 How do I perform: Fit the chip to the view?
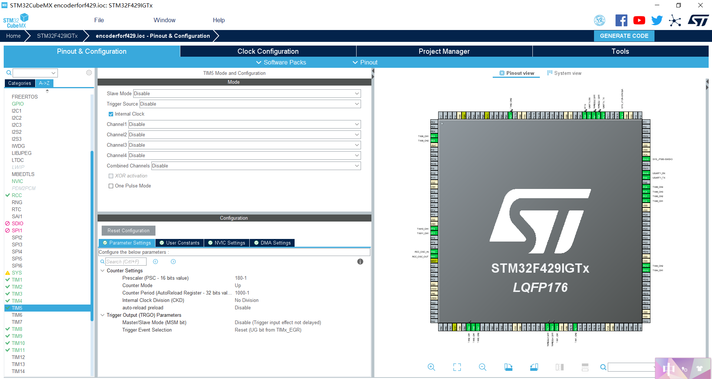tap(457, 367)
